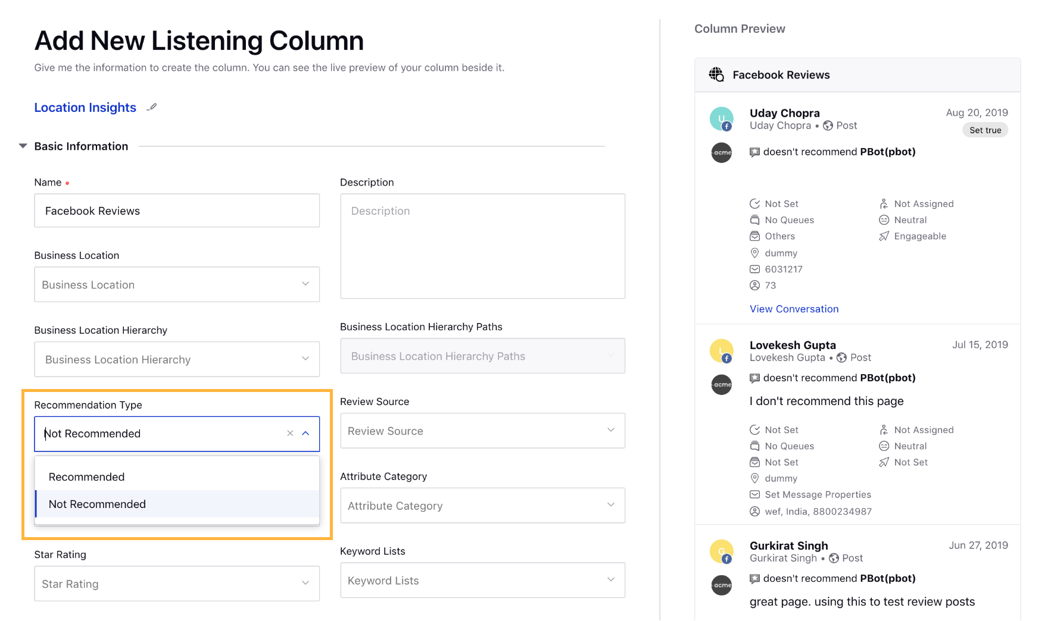The height and width of the screenshot is (621, 1054).
Task: Click Uday Chopra's profile avatar
Action: 721,119
